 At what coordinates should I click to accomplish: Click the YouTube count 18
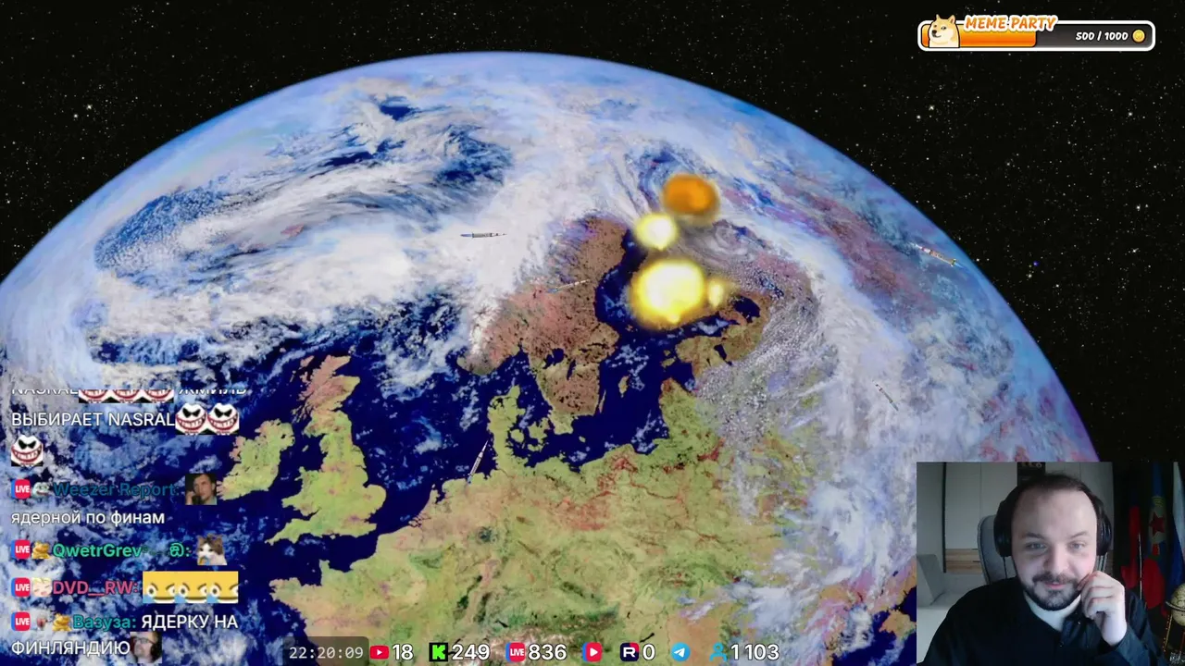[403, 652]
